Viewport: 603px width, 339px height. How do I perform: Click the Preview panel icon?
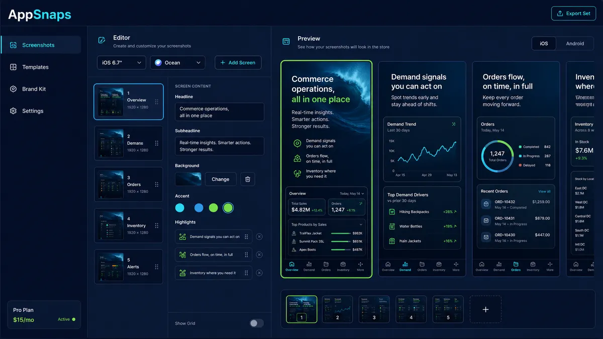pos(286,41)
